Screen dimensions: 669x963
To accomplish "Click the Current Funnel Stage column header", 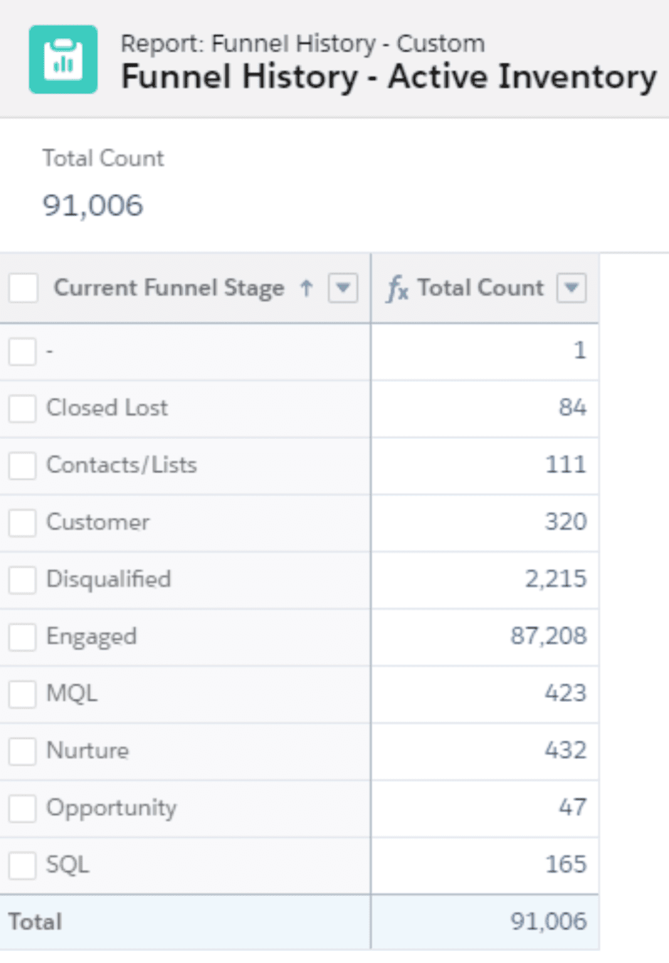I will pos(169,288).
